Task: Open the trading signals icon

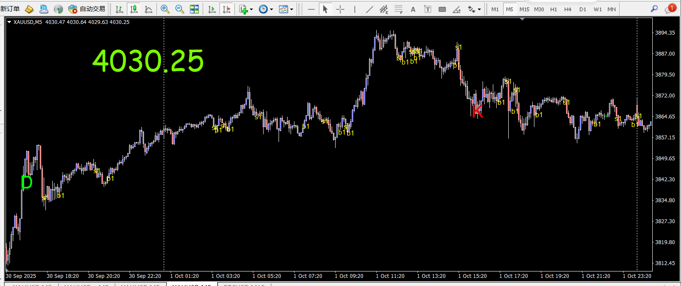Action: click(x=58, y=9)
